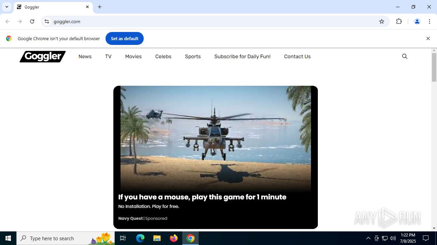
Task: Restore down the Chrome window
Action: [413, 7]
